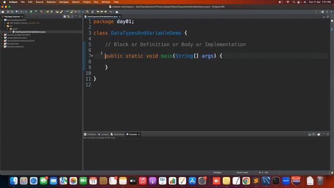Close the Package Explorer view

pos(22,16)
